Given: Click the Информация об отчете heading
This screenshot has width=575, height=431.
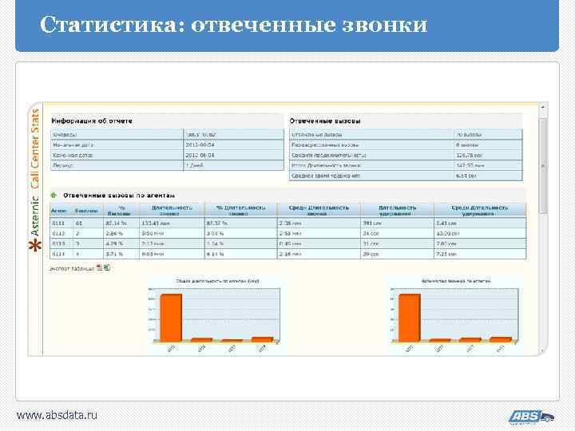Looking at the screenshot, I should 92,121.
